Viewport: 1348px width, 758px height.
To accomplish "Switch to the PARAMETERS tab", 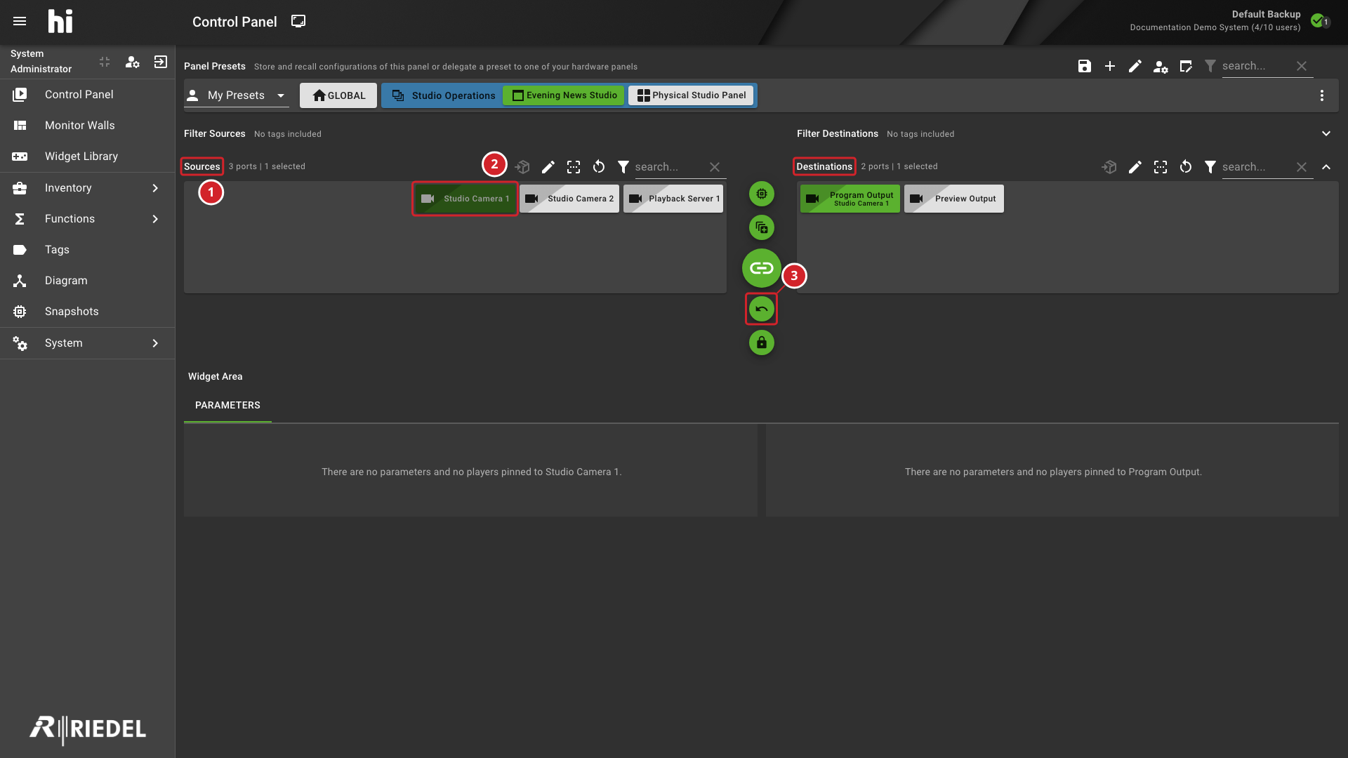I will (x=227, y=406).
